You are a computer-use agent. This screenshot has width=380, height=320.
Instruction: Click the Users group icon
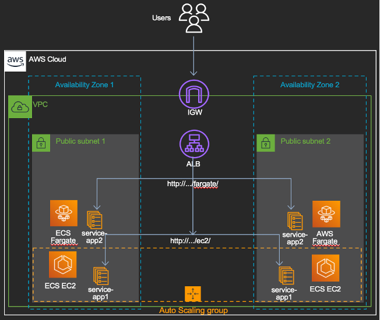194,18
